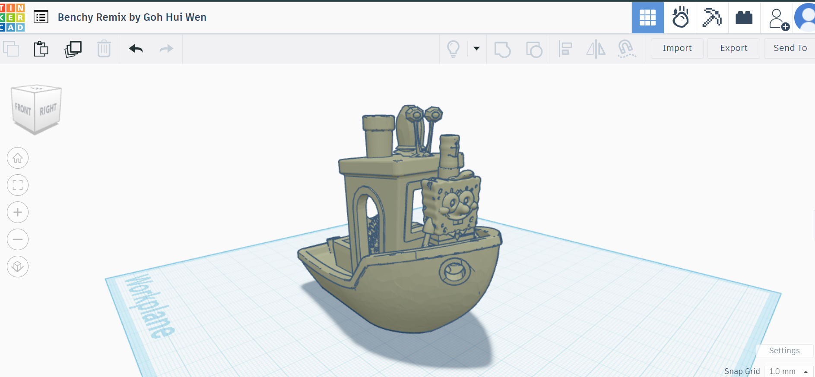
Task: Switch to the 3D design grid view
Action: [x=647, y=18]
